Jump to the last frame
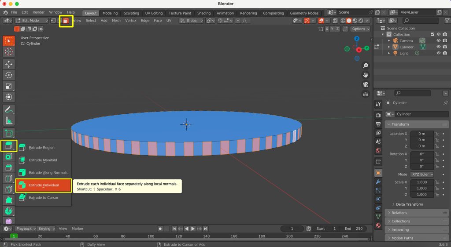The image size is (451, 247). tap(205, 229)
